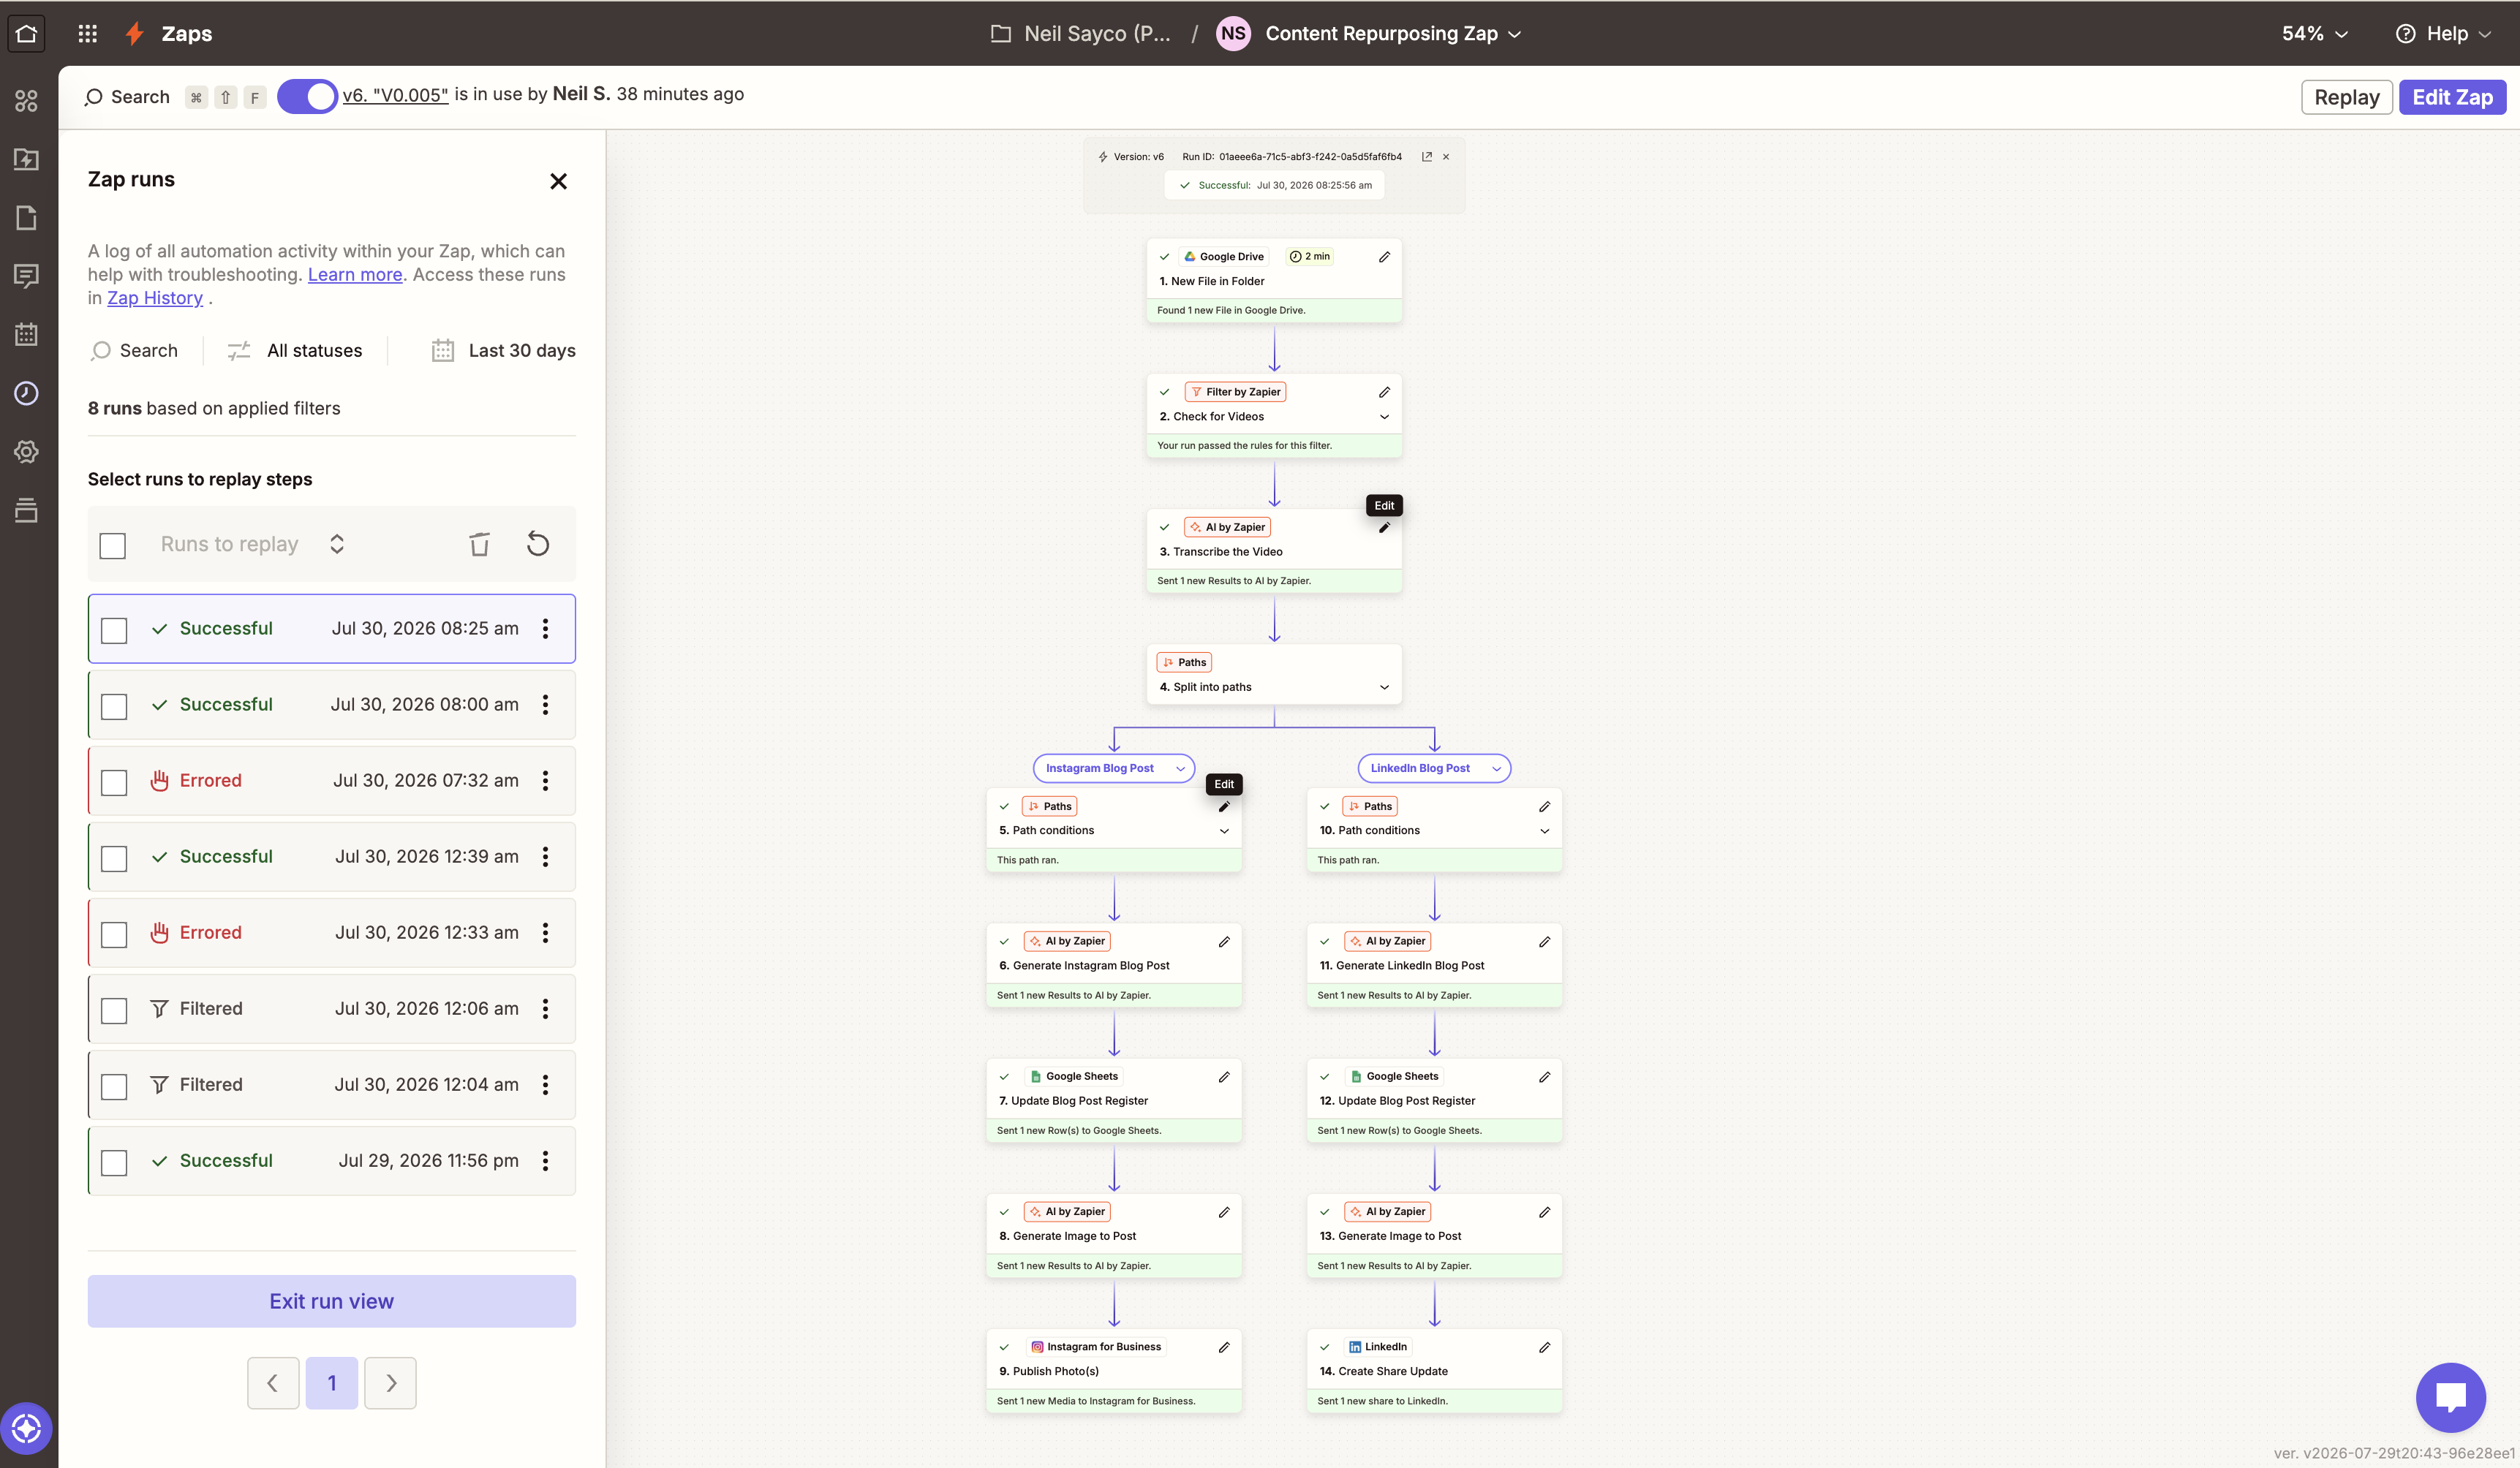Click the Edit Zap button

2452,97
